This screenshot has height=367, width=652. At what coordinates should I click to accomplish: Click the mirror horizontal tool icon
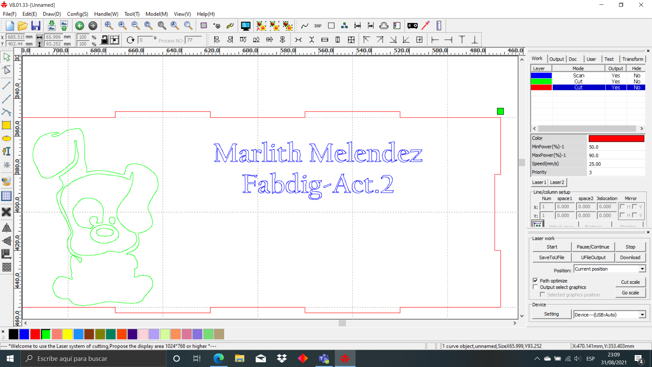[6, 228]
